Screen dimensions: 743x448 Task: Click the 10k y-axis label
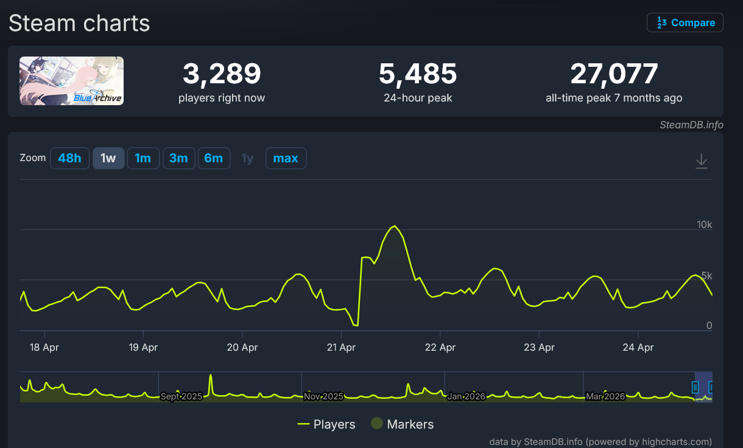(705, 225)
